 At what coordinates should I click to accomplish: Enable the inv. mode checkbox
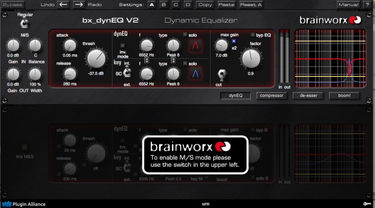click(123, 45)
